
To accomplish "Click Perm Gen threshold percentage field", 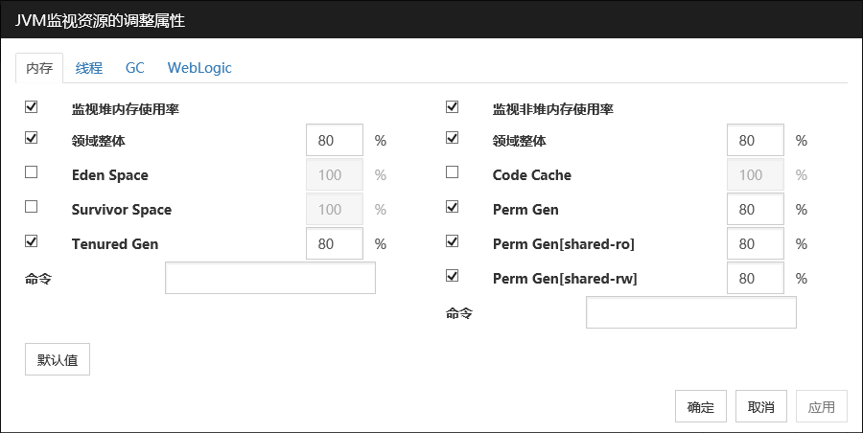I will point(756,209).
